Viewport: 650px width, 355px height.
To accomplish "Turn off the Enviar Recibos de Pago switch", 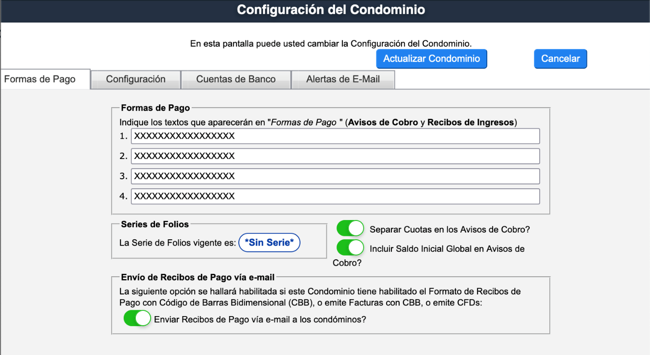I will 137,318.
